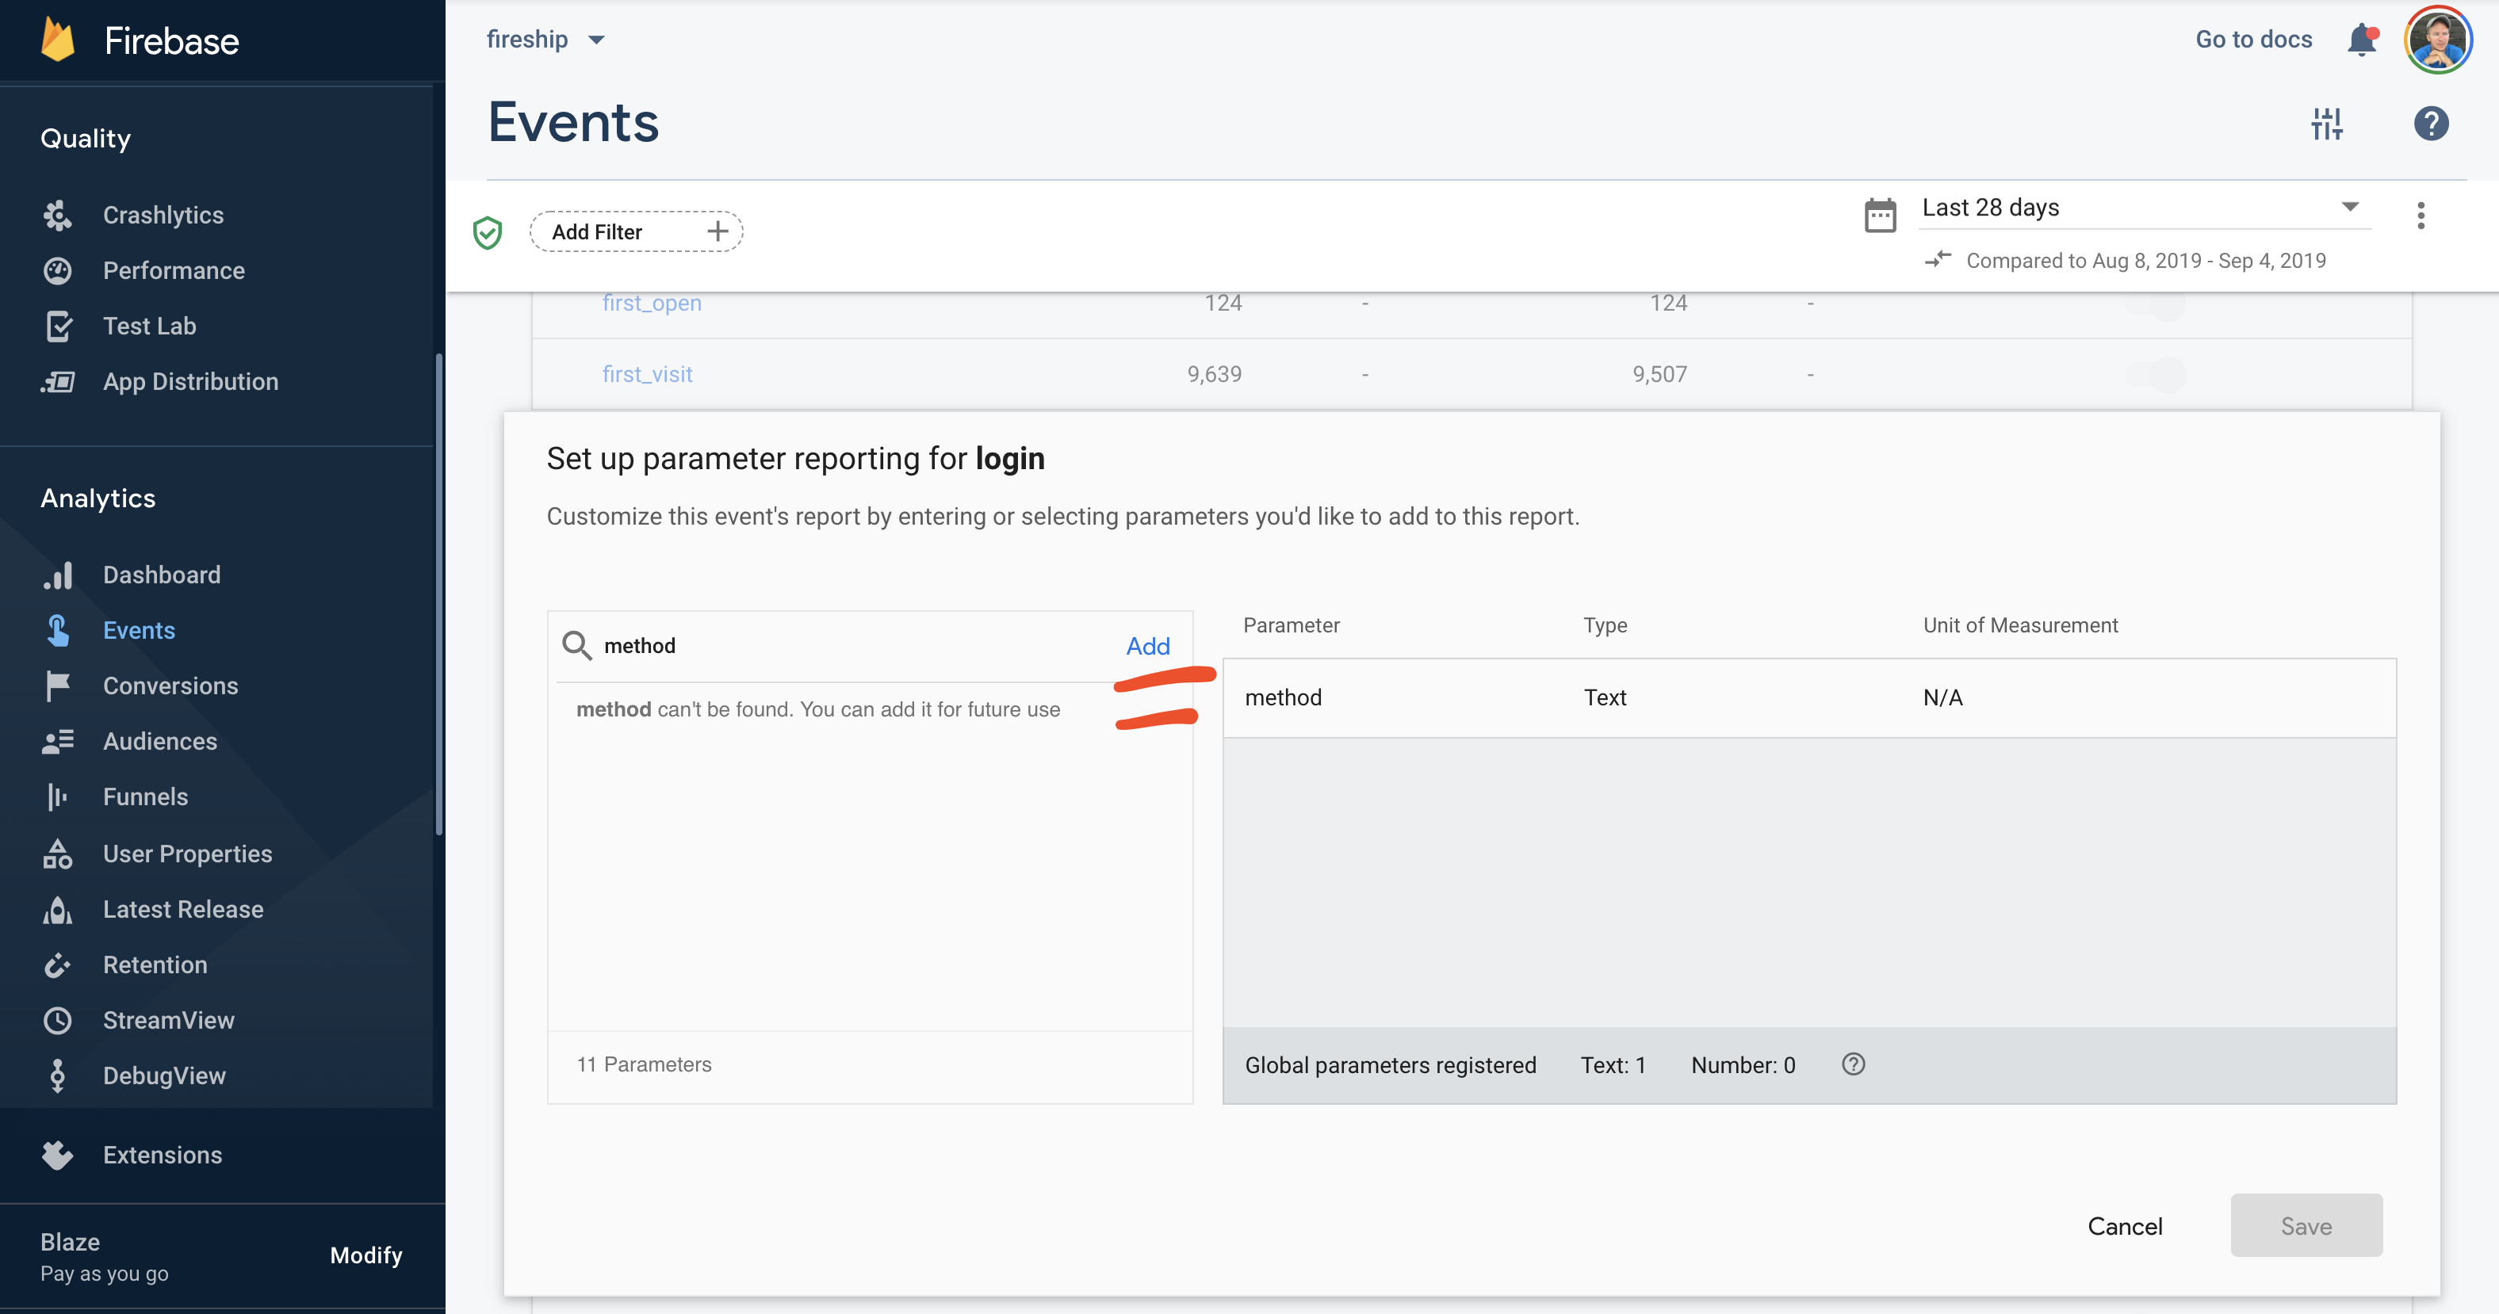Open the Performance monitoring section
Image resolution: width=2499 pixels, height=1314 pixels.
click(174, 269)
